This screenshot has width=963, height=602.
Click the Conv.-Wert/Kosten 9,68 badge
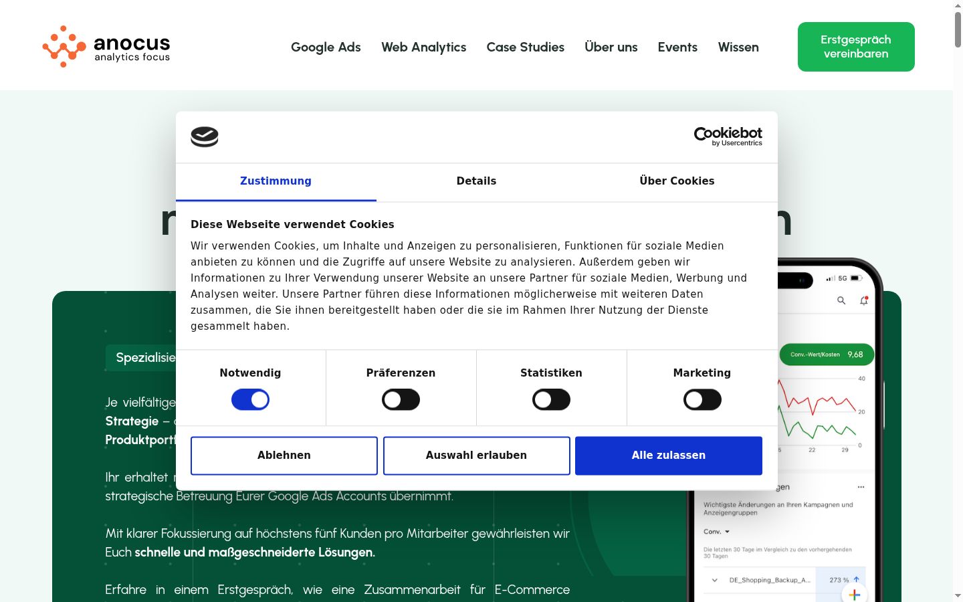pos(827,355)
